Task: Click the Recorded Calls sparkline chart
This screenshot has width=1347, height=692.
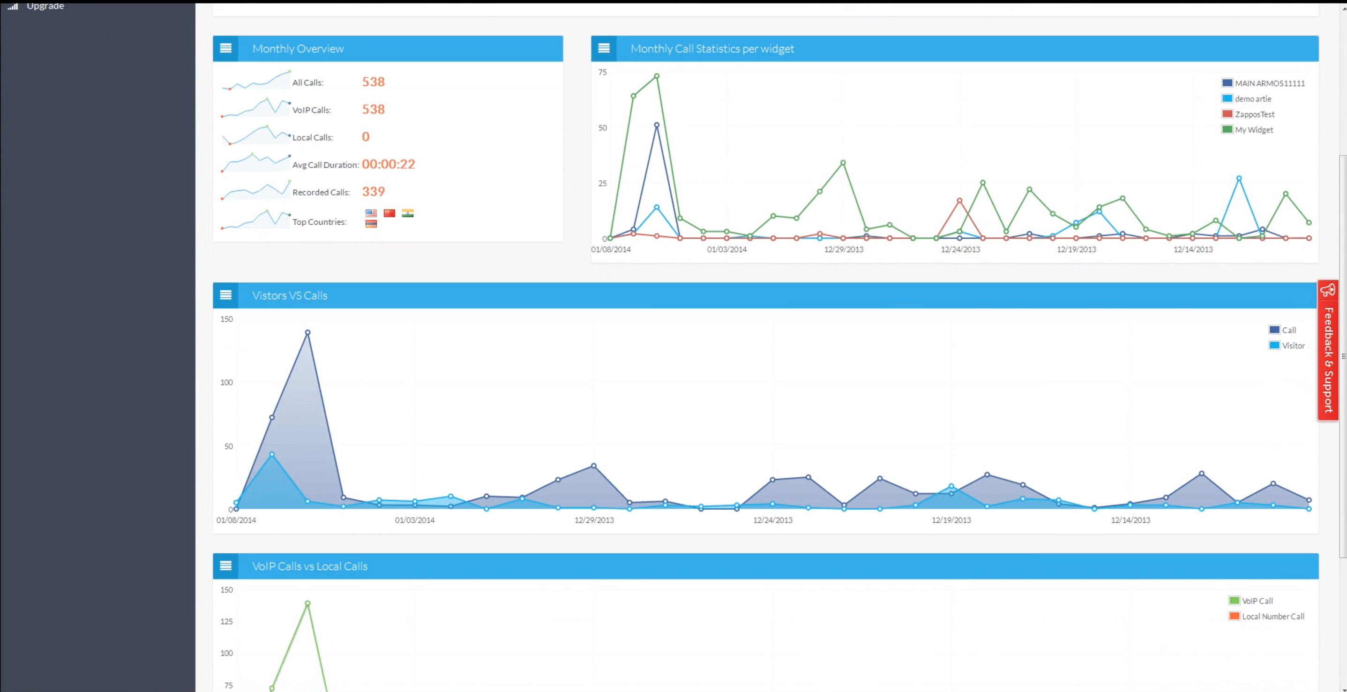Action: point(256,190)
